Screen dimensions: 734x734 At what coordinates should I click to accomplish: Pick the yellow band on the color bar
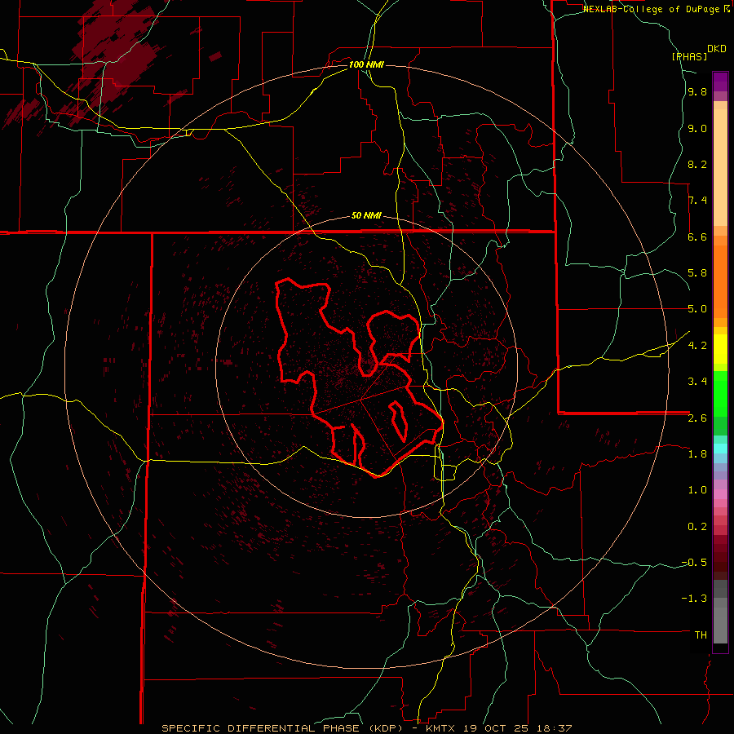(720, 349)
